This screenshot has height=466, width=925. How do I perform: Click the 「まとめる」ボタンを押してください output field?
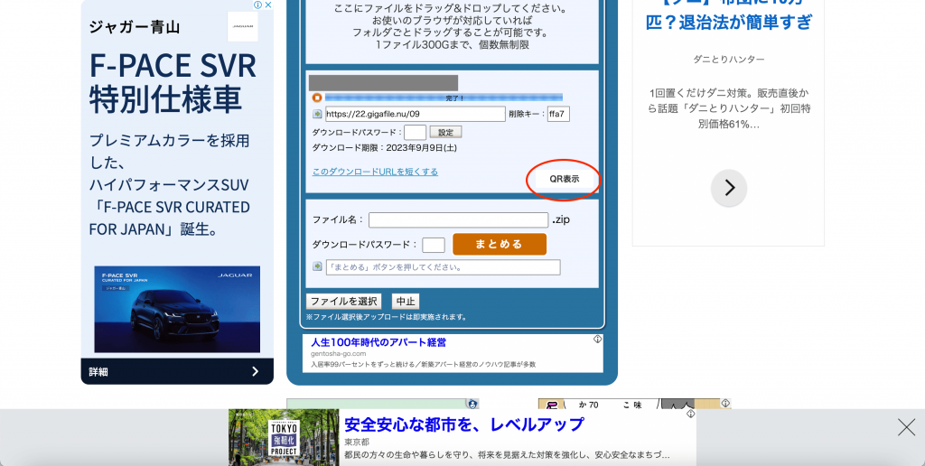tap(443, 267)
